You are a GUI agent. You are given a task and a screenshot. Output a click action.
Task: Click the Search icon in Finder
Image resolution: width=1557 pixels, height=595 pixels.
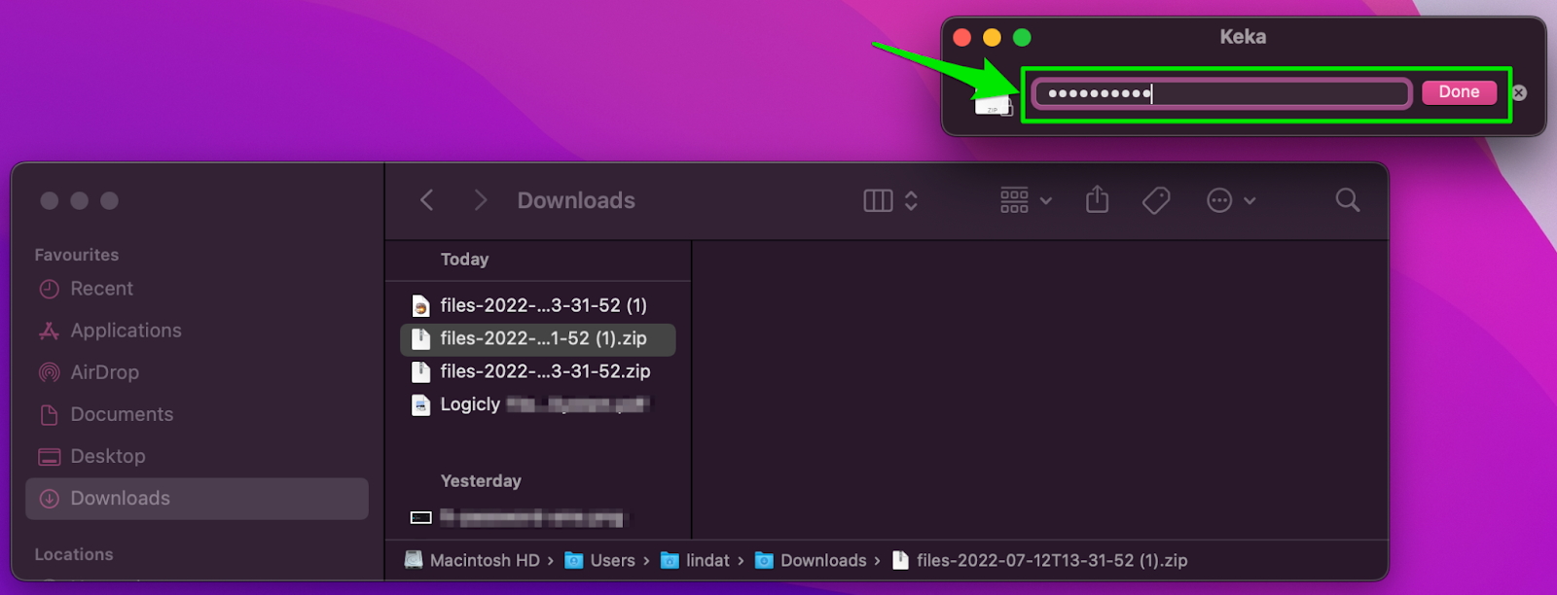pos(1348,200)
